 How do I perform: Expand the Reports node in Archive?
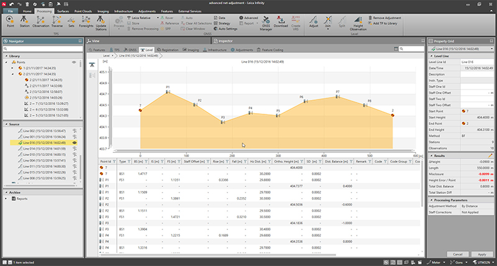(x=6, y=199)
